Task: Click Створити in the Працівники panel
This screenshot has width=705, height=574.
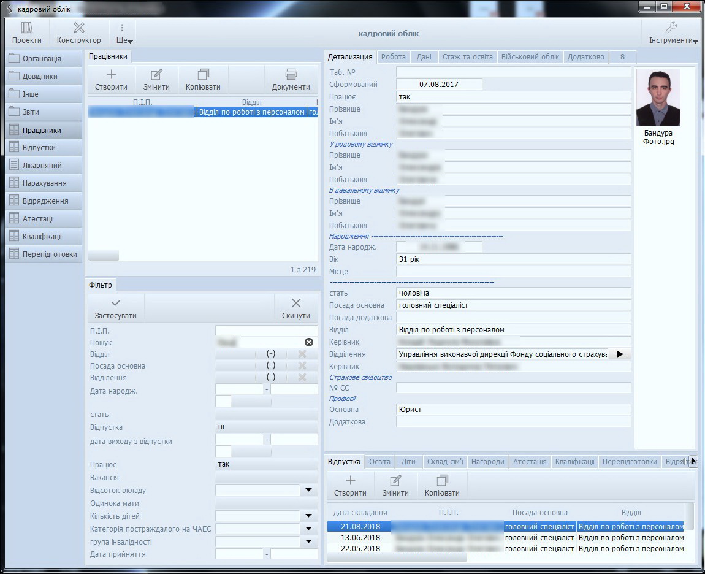Action: tap(111, 79)
